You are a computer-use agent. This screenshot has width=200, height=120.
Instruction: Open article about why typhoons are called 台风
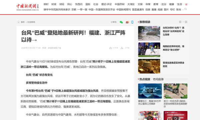click(173, 31)
